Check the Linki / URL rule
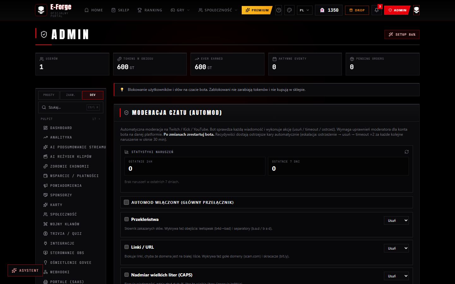 coord(126,247)
